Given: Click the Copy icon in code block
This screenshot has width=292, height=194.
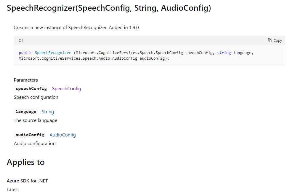Looking at the screenshot, I should click(270, 40).
